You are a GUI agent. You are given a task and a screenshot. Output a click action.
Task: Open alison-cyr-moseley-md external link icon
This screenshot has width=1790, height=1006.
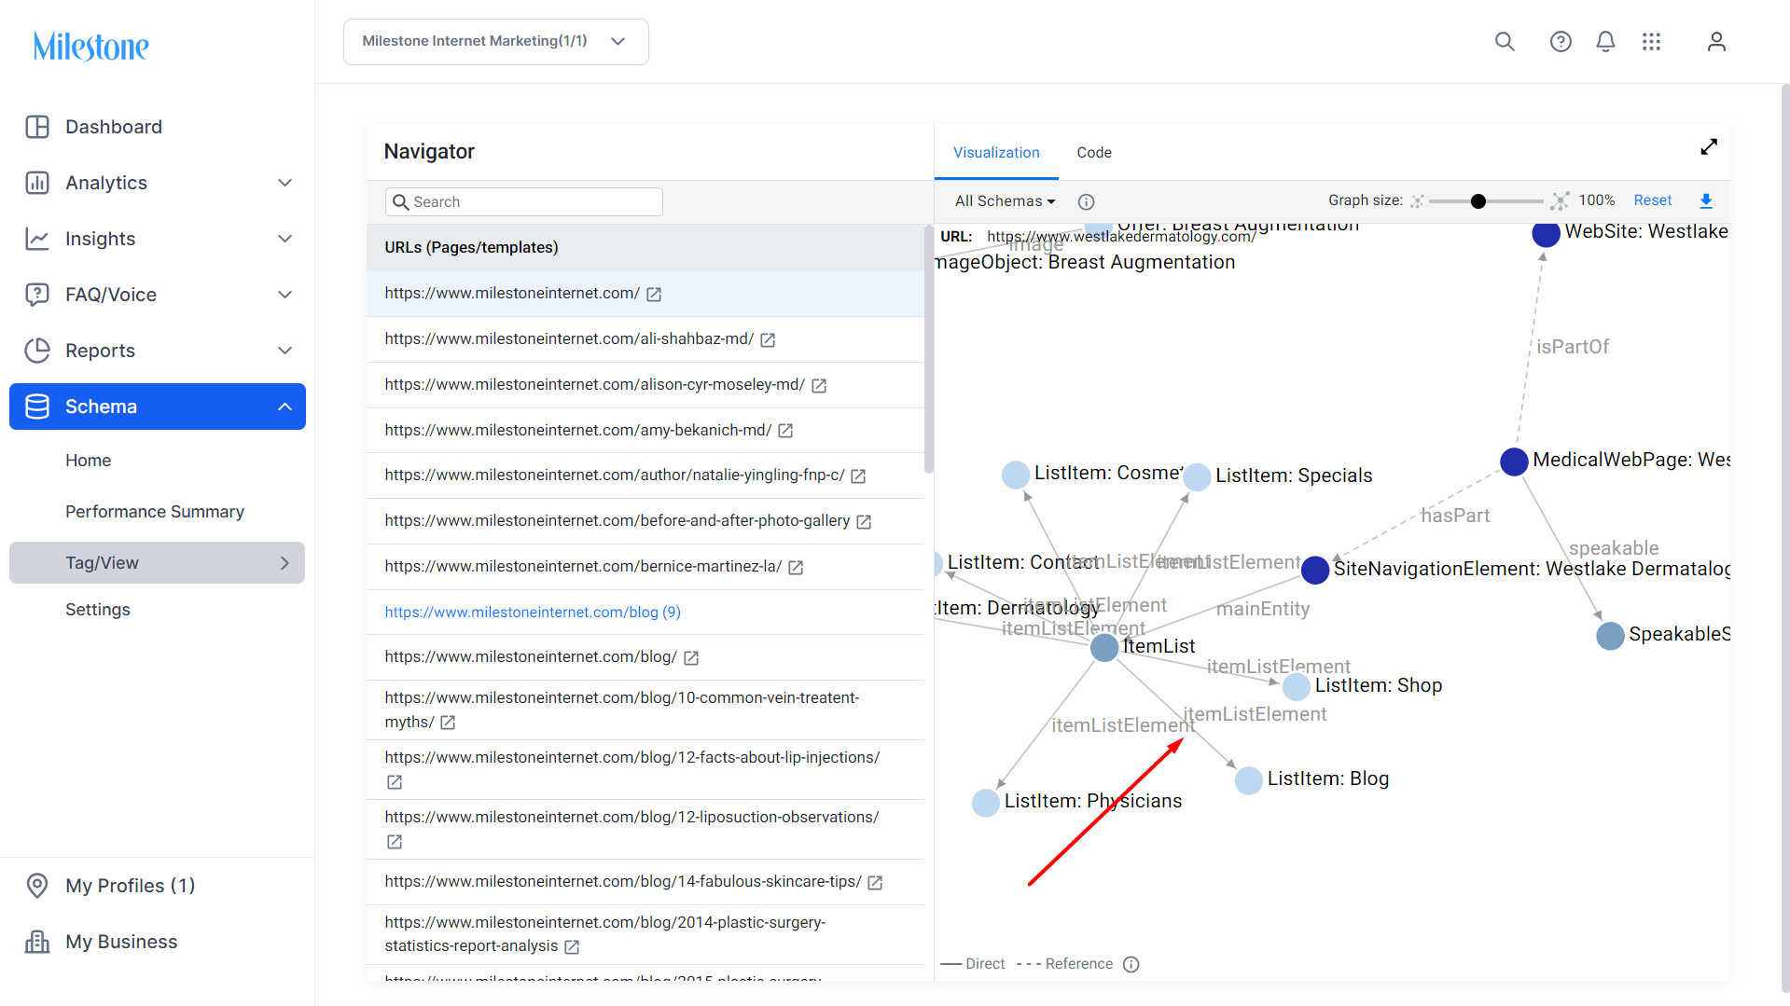819,386
